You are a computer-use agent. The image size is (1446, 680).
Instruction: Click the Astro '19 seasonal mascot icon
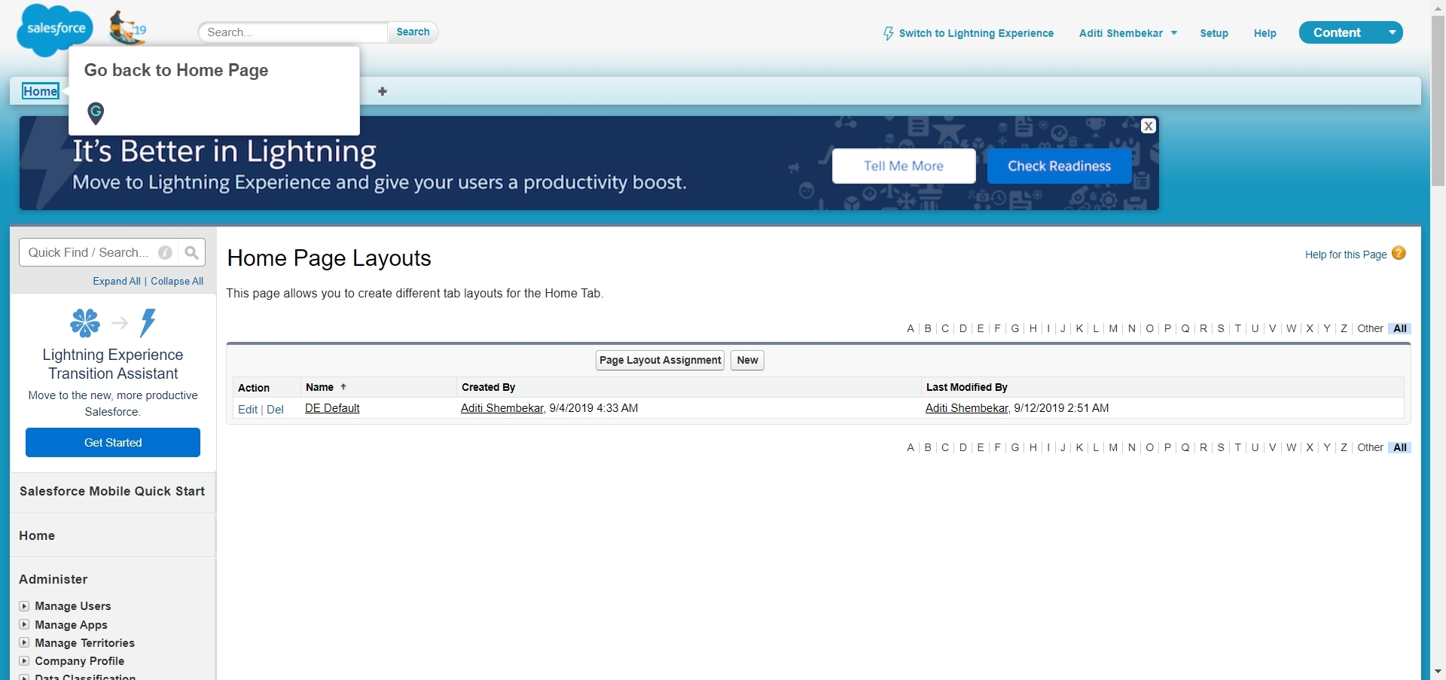(x=127, y=29)
